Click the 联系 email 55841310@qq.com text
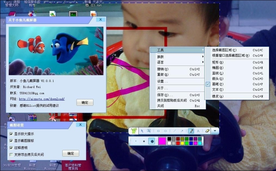The image size is (276, 171). click(x=27, y=93)
